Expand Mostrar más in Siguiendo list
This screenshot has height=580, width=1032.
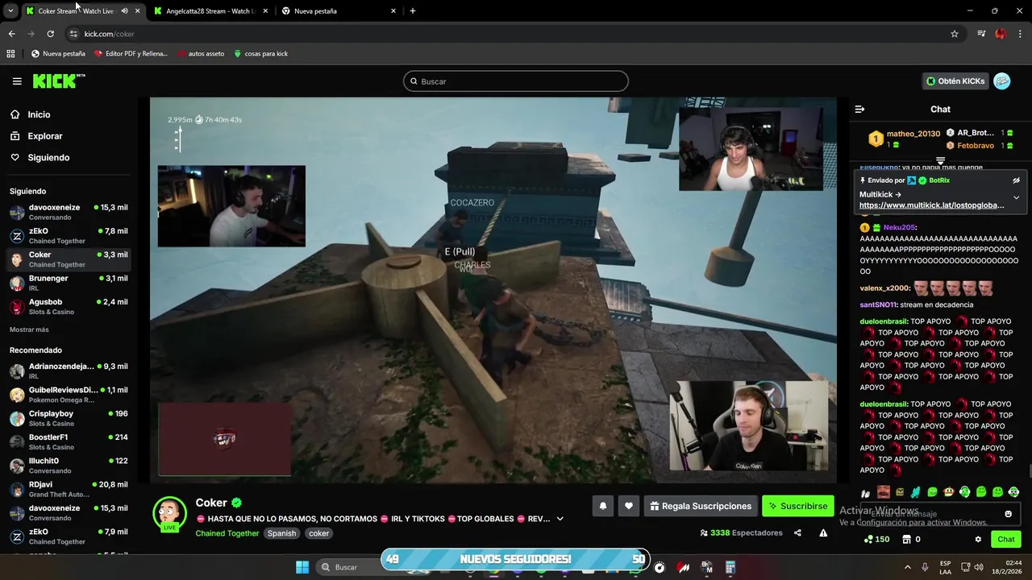(x=29, y=329)
